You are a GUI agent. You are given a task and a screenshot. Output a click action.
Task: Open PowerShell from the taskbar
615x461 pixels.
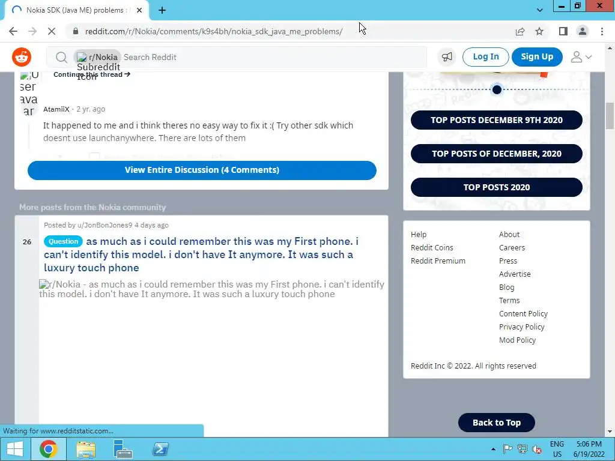(160, 449)
